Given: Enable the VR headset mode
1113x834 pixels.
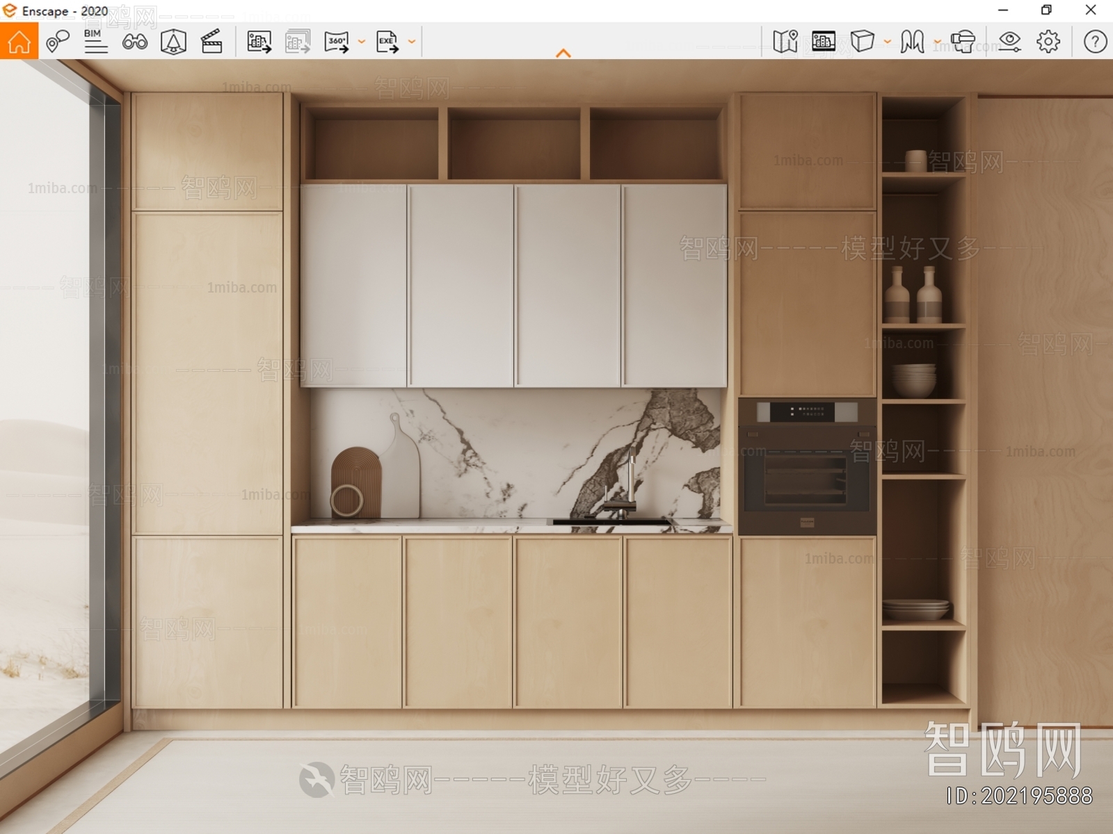Looking at the screenshot, I should point(963,42).
